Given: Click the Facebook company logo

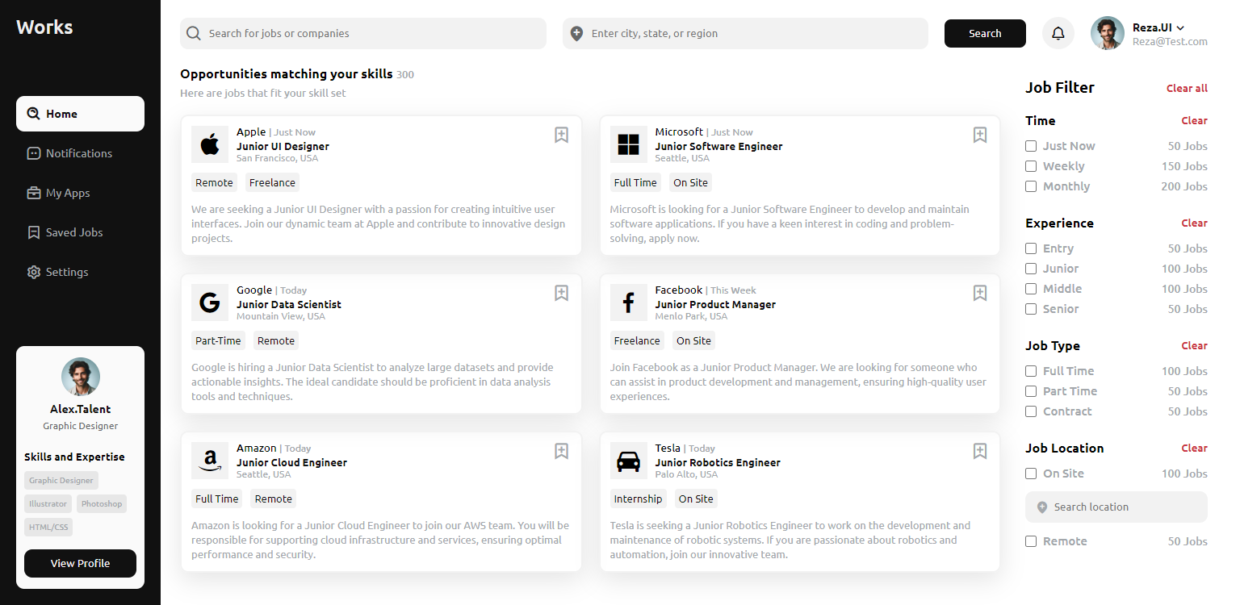Looking at the screenshot, I should tap(628, 302).
